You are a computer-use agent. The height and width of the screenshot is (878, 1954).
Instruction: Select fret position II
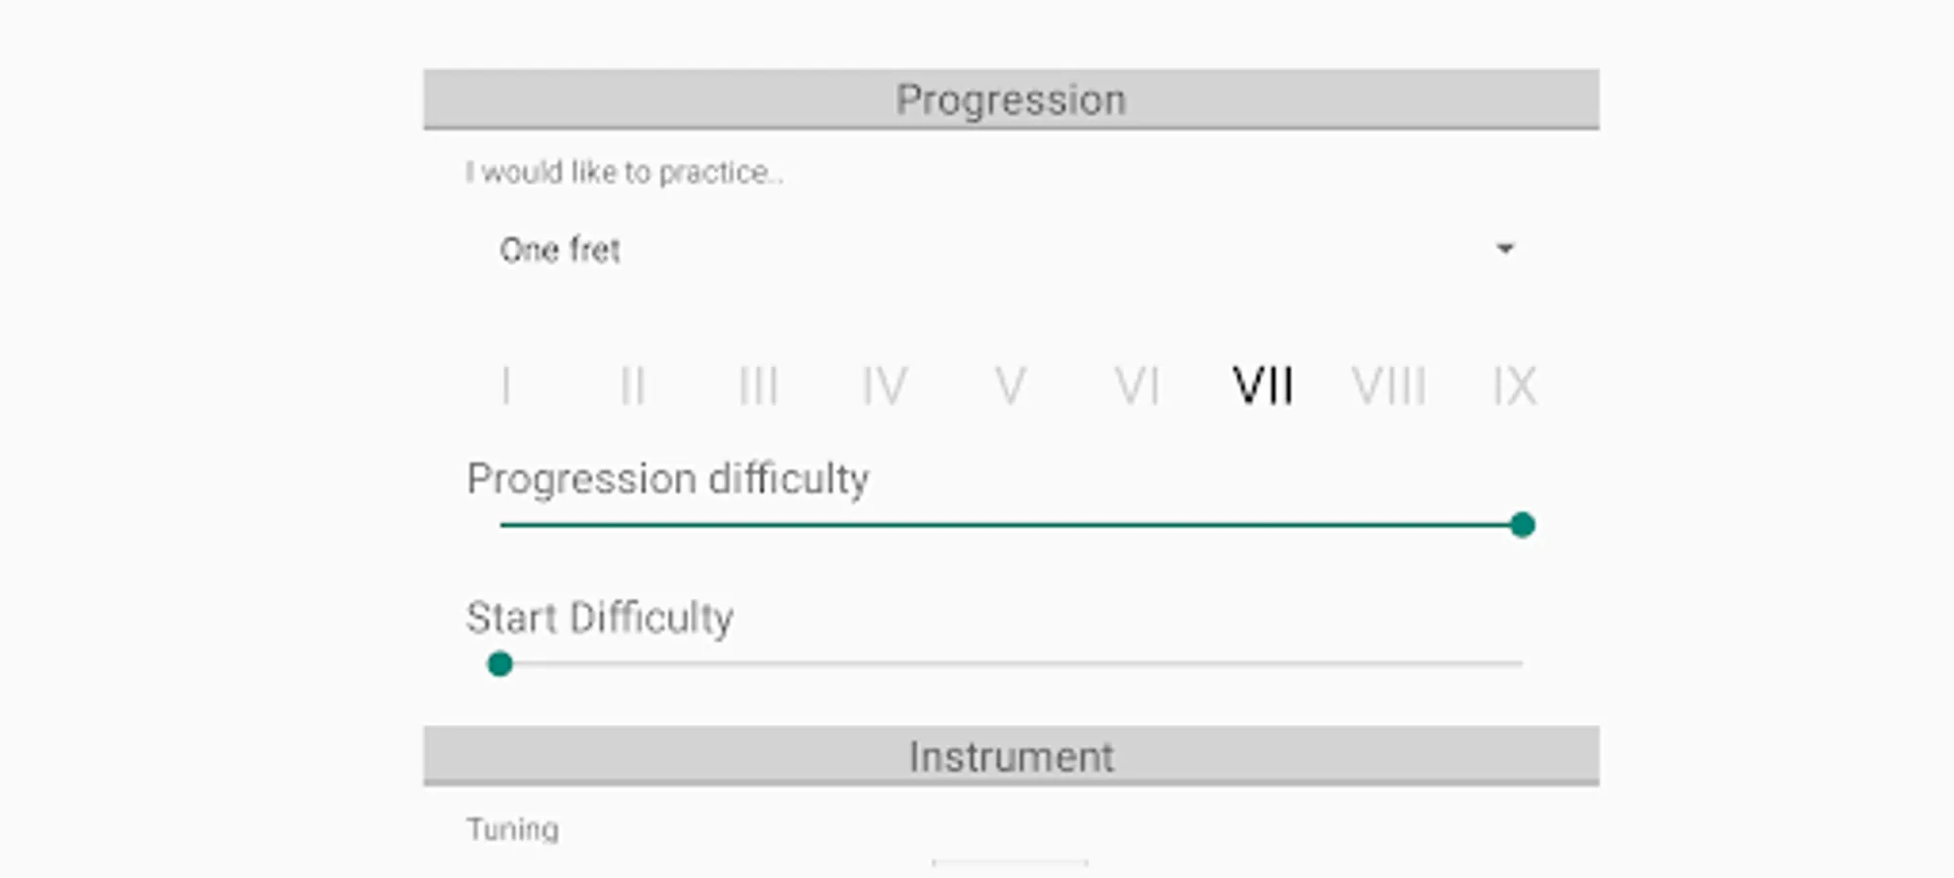click(632, 386)
